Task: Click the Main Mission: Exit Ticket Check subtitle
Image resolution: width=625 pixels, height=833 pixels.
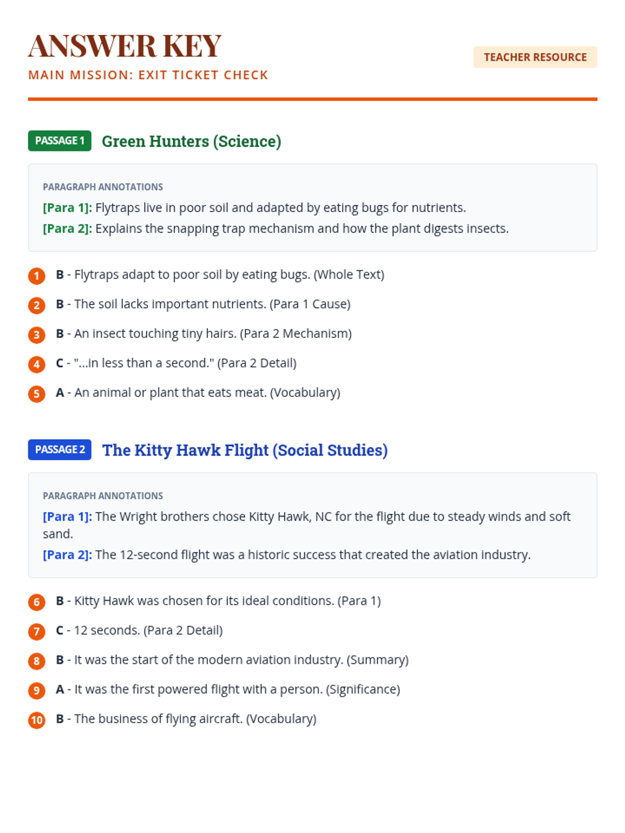Action: pyautogui.click(x=148, y=75)
